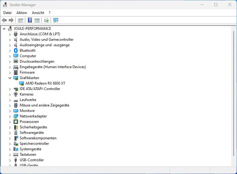Screen dimensions: 237x174
Task: Toggle the action pane toolbar icon
Action: [x=37, y=20]
